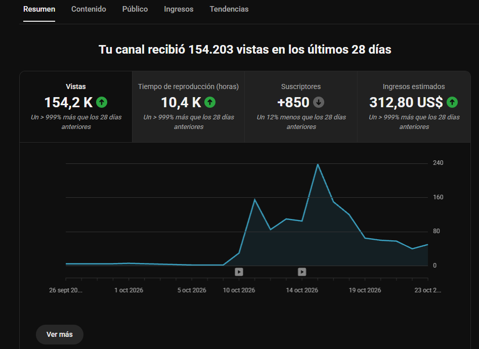Click the gray down arrow beside +850
Screen dimensions: 479x349
click(x=319, y=102)
